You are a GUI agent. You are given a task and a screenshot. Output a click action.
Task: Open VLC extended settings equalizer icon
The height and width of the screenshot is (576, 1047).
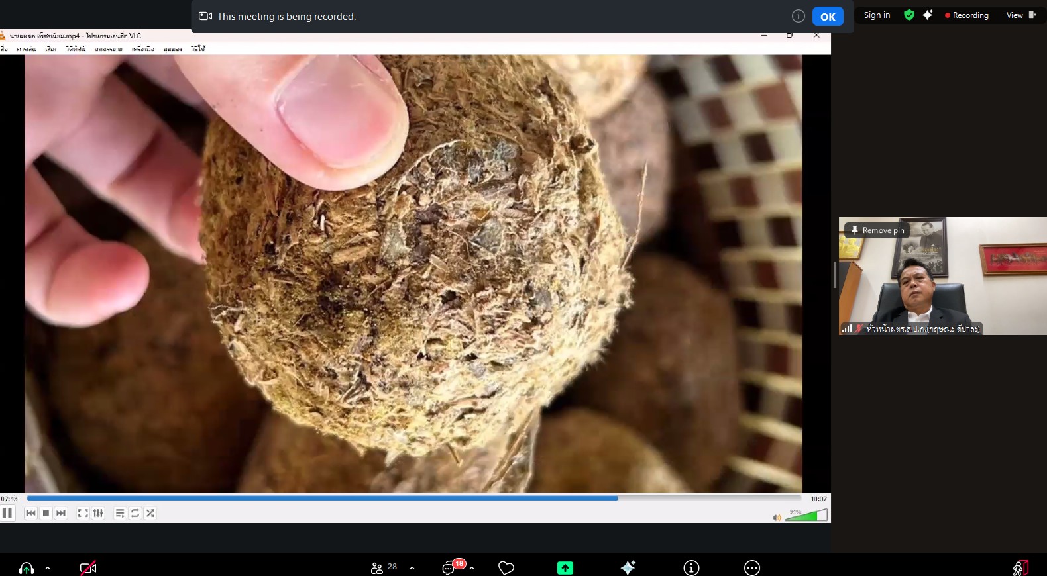(x=98, y=513)
